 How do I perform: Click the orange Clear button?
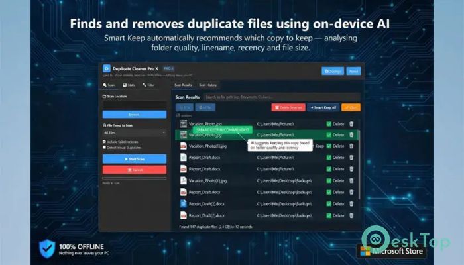click(x=351, y=107)
